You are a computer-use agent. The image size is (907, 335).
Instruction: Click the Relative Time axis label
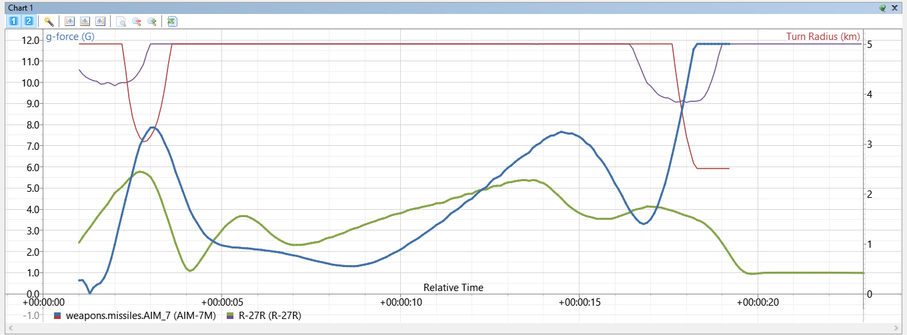[x=453, y=288]
